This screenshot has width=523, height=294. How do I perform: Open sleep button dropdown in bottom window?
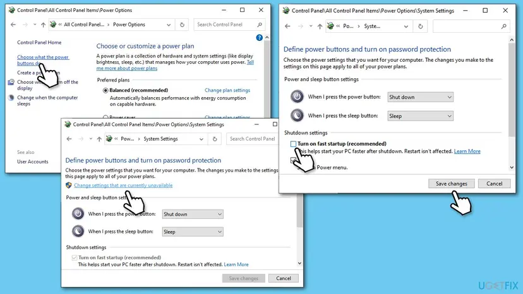click(x=193, y=232)
